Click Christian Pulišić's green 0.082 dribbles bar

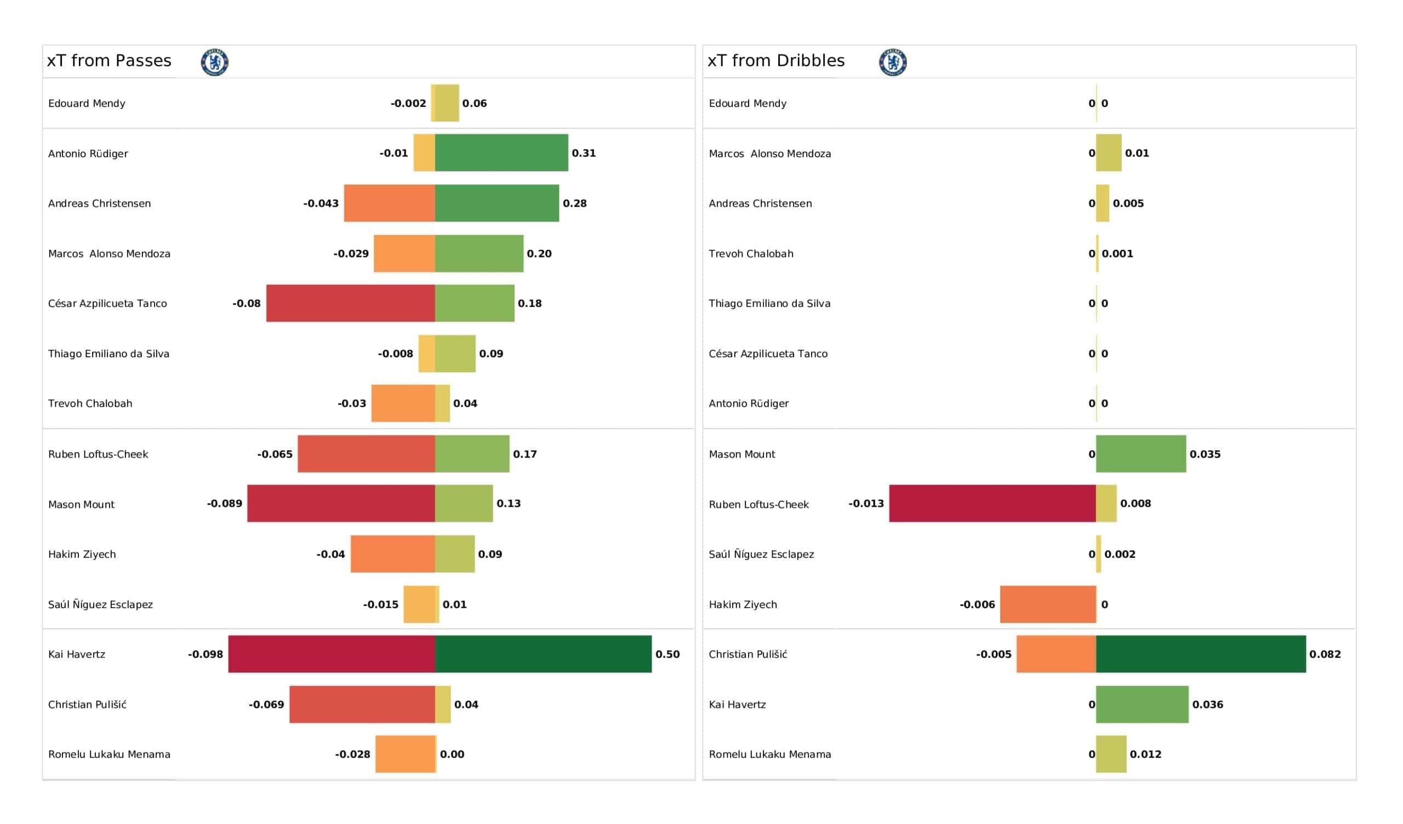(x=1200, y=654)
